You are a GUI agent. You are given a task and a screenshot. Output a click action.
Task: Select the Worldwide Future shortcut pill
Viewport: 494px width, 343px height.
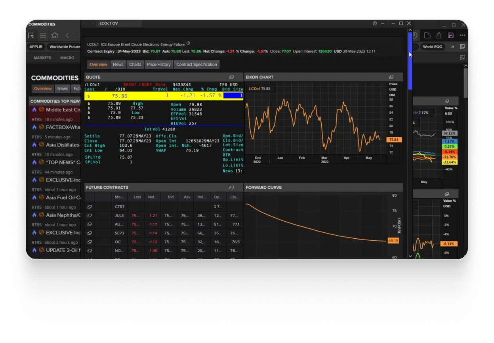pyautogui.click(x=64, y=47)
